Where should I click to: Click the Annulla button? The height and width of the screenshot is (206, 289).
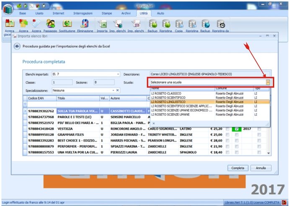pyautogui.click(x=261, y=168)
